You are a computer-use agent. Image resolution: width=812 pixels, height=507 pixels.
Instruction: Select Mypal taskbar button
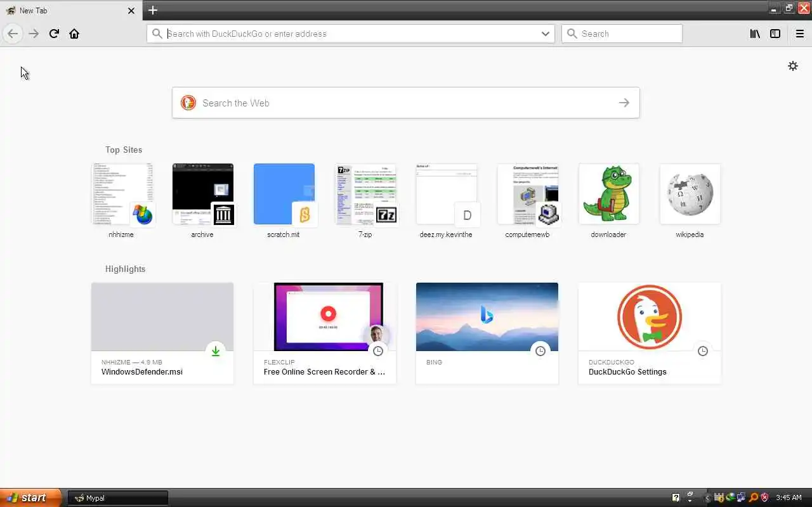coord(118,498)
